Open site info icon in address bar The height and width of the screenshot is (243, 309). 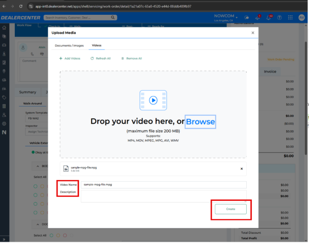[31, 6]
